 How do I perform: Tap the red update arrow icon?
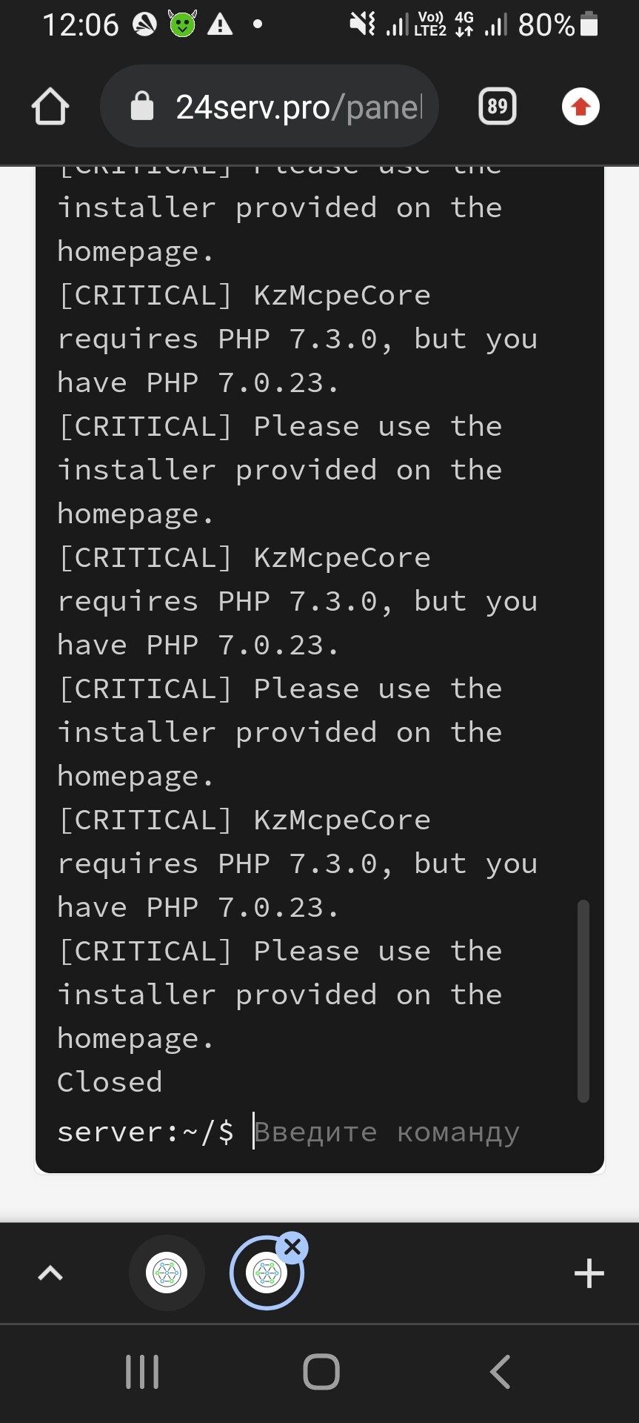(x=581, y=107)
